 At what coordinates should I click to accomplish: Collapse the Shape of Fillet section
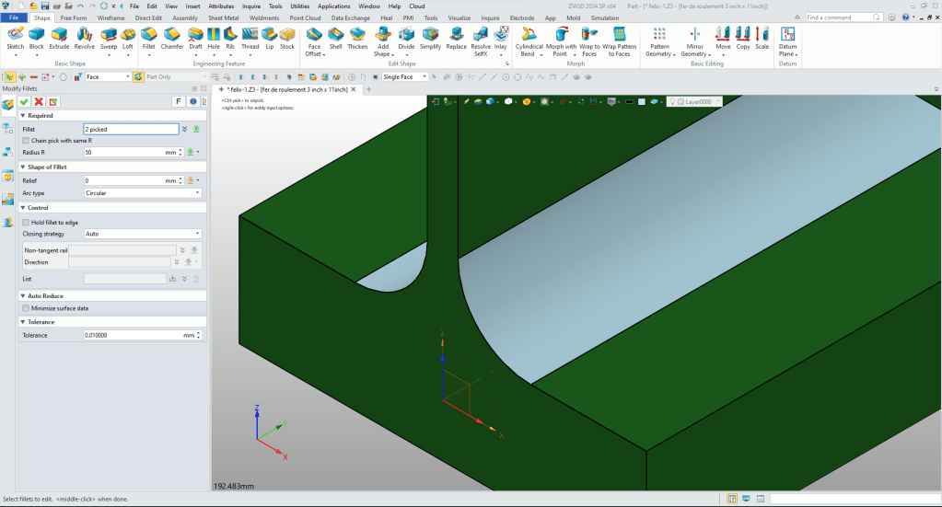(x=22, y=167)
